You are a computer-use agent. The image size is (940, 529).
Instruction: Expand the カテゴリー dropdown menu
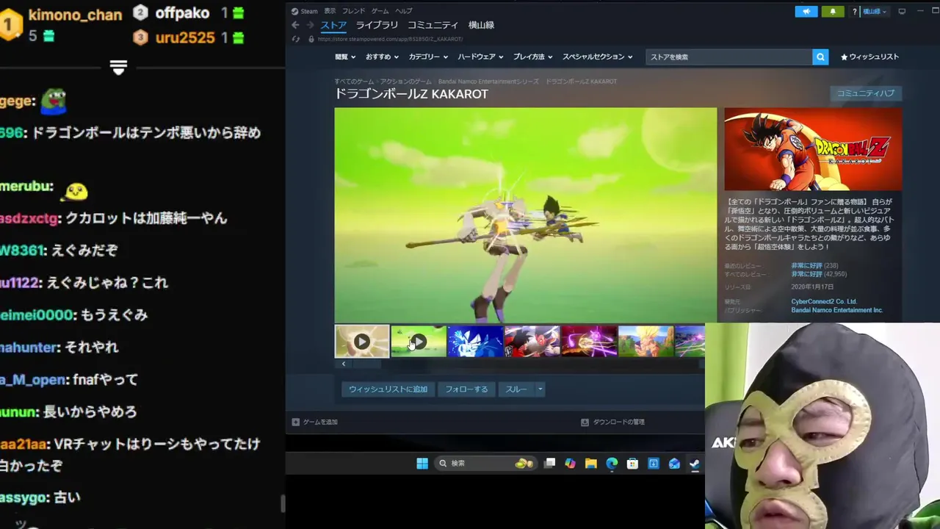coord(428,57)
